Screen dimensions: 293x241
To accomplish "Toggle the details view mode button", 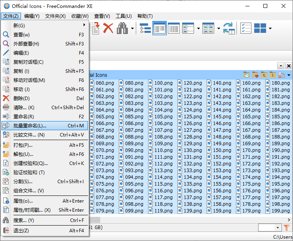I will tap(174, 28).
